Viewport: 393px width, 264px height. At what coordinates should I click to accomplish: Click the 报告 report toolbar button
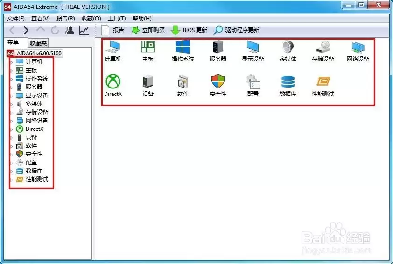pos(112,30)
